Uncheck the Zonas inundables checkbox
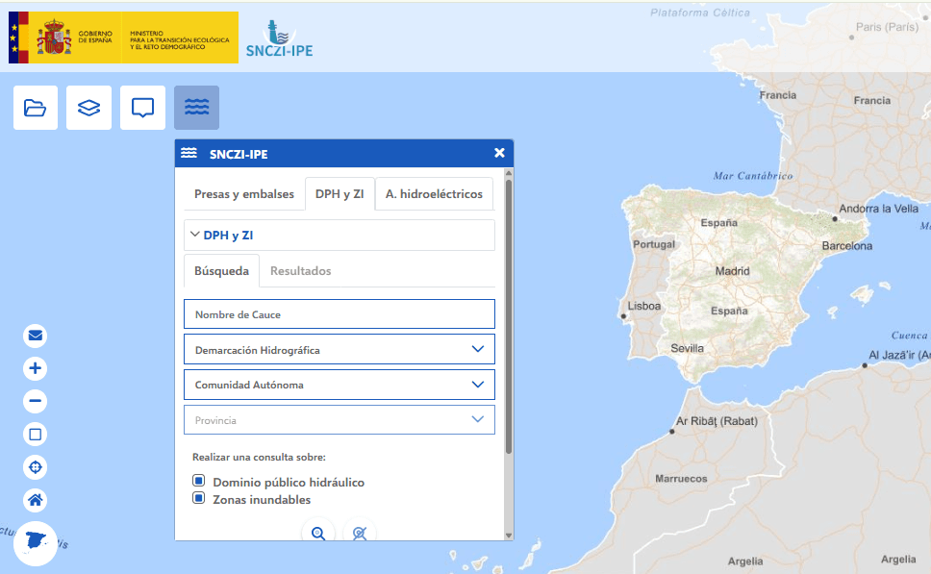Image resolution: width=931 pixels, height=574 pixels. coord(199,498)
